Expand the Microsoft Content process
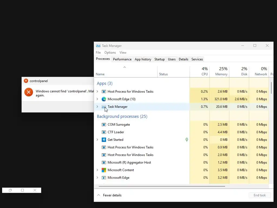Image resolution: width=277 pixels, height=208 pixels. point(97,170)
